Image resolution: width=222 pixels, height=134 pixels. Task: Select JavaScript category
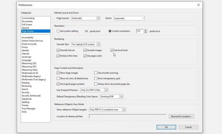pos(26,57)
